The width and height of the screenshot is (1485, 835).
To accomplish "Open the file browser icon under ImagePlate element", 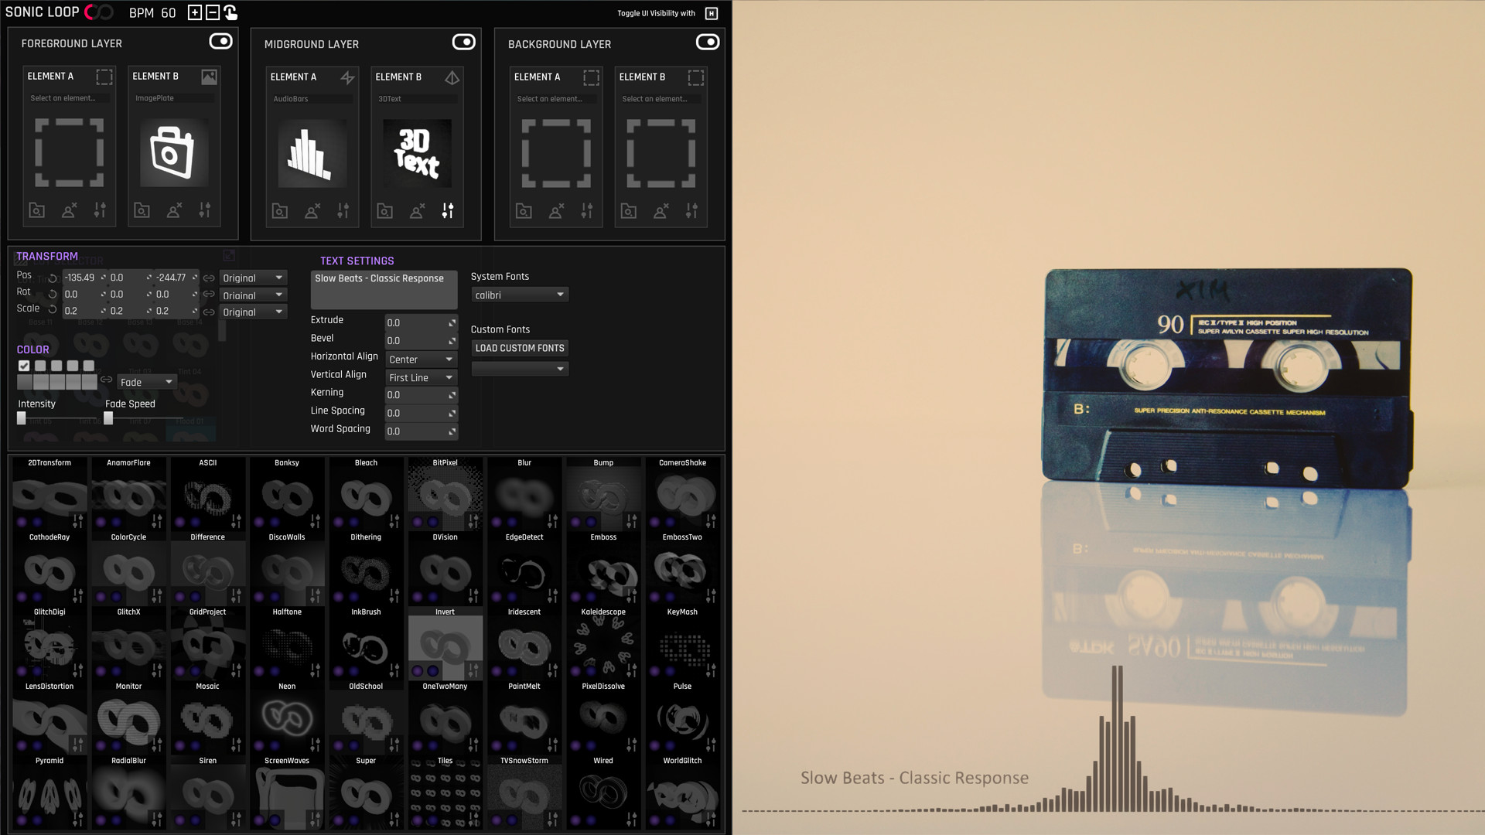I will pyautogui.click(x=142, y=210).
